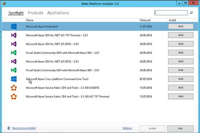Add Azure SDK for .NET VS 2015
The height and width of the screenshot is (133, 200).
point(181,44)
